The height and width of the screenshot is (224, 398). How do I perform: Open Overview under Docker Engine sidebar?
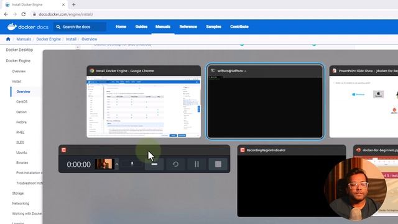(x=19, y=72)
